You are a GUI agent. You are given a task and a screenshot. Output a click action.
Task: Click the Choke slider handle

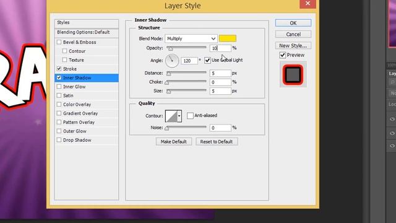click(166, 82)
